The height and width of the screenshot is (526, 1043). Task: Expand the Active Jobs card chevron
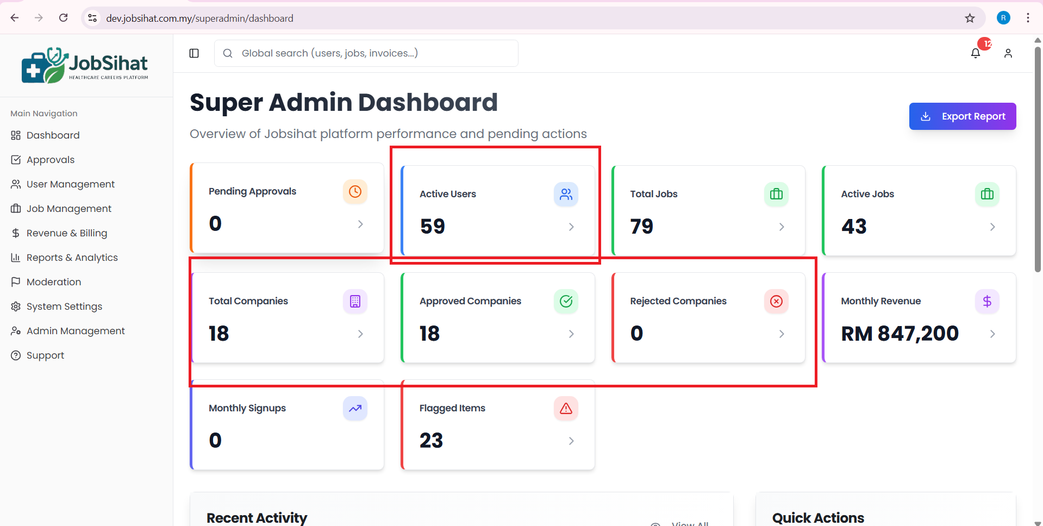[992, 227]
